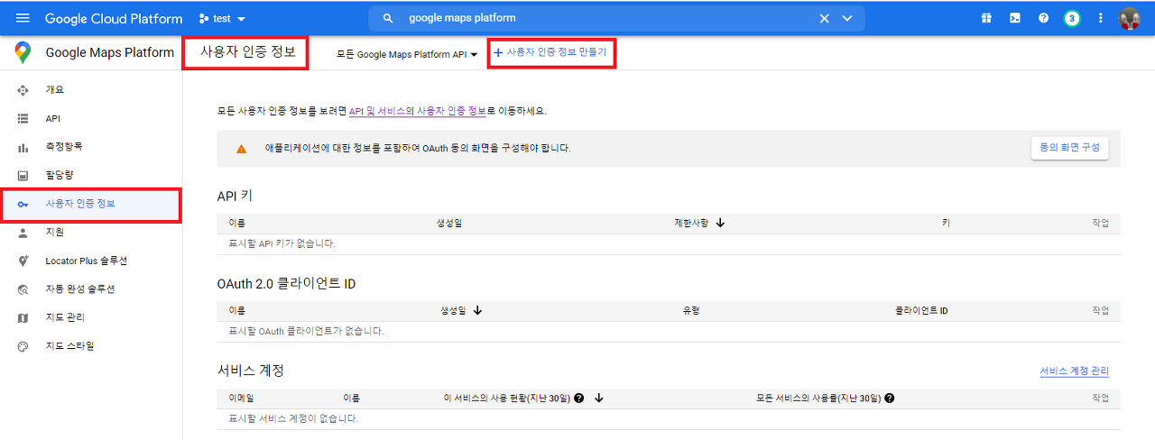
Task: Select the API list icon in sidebar
Action: click(x=23, y=118)
